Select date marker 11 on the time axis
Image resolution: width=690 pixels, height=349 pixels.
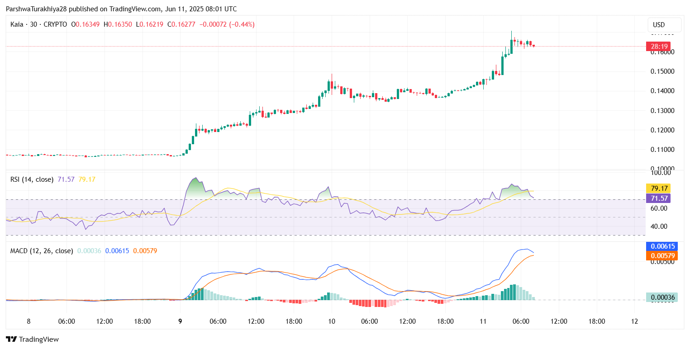(483, 321)
